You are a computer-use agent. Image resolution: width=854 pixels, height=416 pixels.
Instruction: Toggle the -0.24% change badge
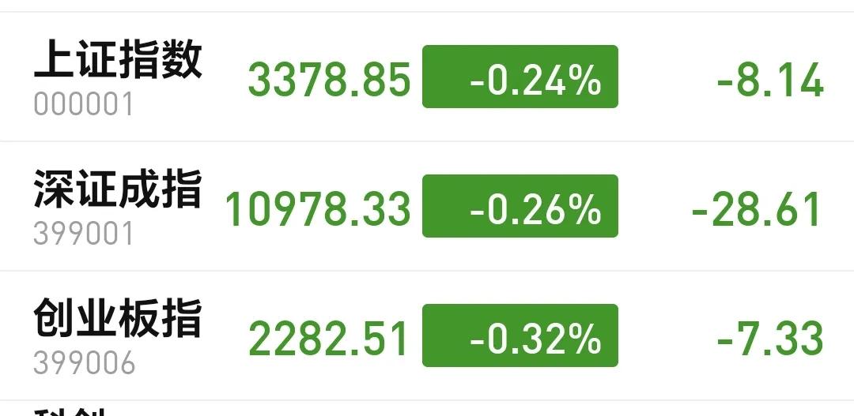[x=520, y=77]
